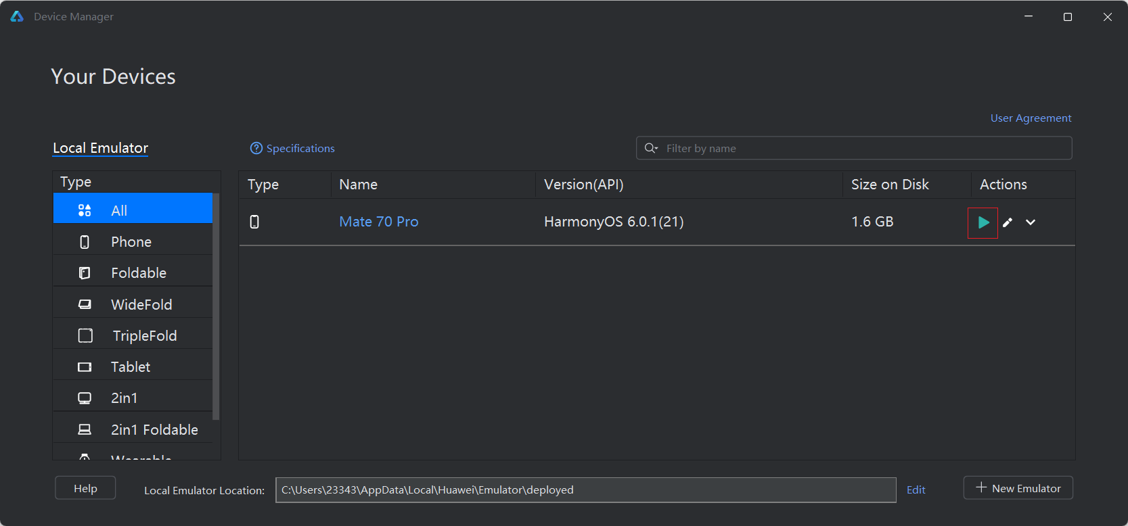The width and height of the screenshot is (1128, 526).
Task: Click the Local Emulator Location path field
Action: 586,490
